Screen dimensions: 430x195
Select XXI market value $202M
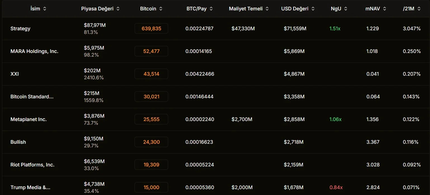92,71
